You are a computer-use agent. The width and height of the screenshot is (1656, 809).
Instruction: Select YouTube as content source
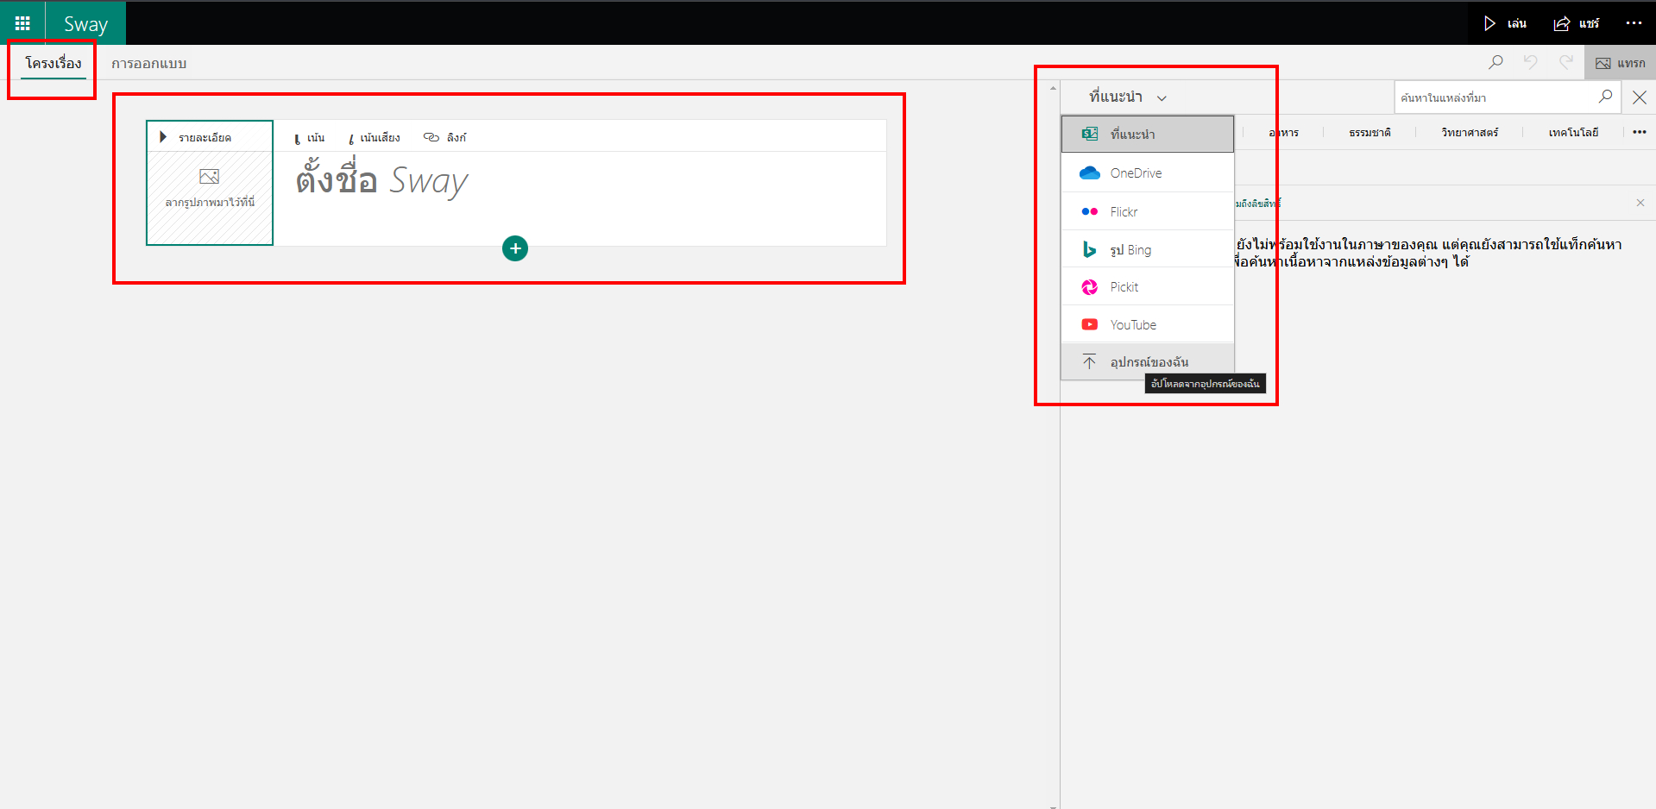[x=1148, y=324]
